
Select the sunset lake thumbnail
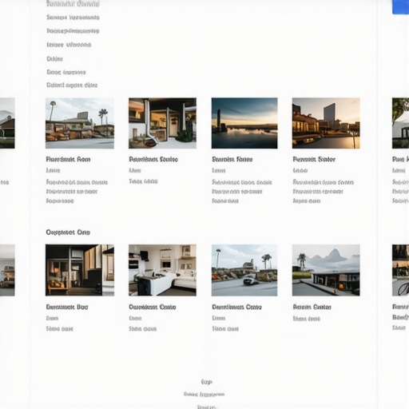[x=244, y=123]
